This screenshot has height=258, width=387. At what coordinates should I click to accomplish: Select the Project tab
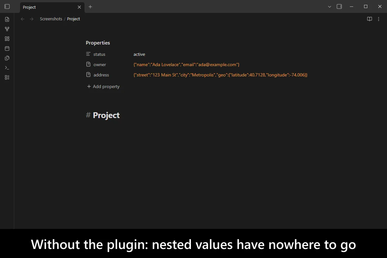click(52, 7)
